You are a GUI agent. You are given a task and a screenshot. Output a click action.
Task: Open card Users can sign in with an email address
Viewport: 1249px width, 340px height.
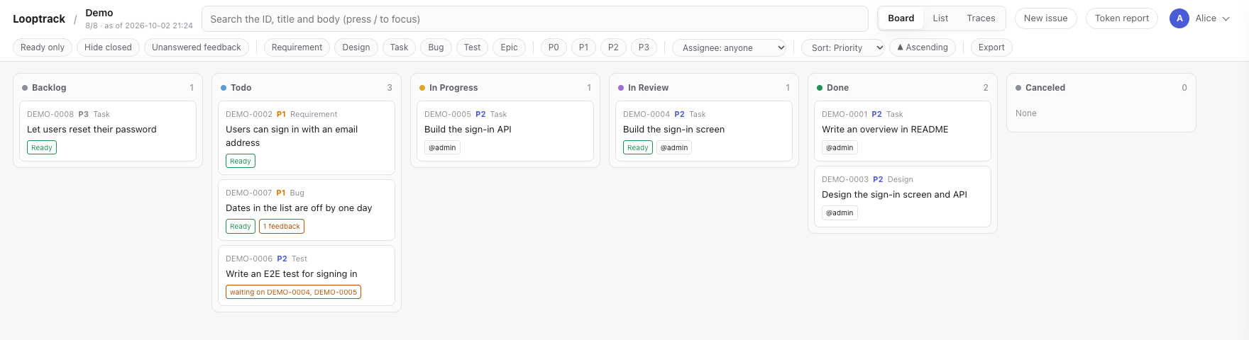(x=307, y=137)
